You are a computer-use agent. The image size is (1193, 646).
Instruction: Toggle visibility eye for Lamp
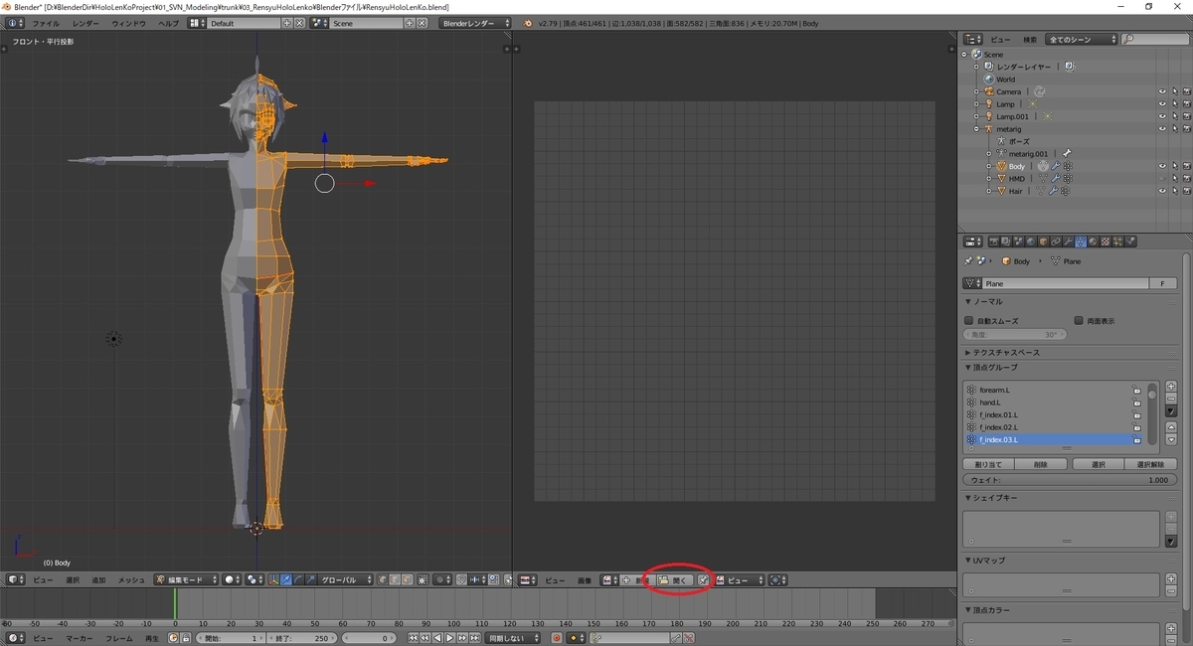[x=1162, y=104]
